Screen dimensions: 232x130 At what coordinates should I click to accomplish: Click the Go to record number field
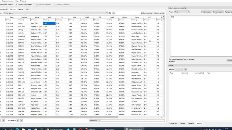pos(132,121)
